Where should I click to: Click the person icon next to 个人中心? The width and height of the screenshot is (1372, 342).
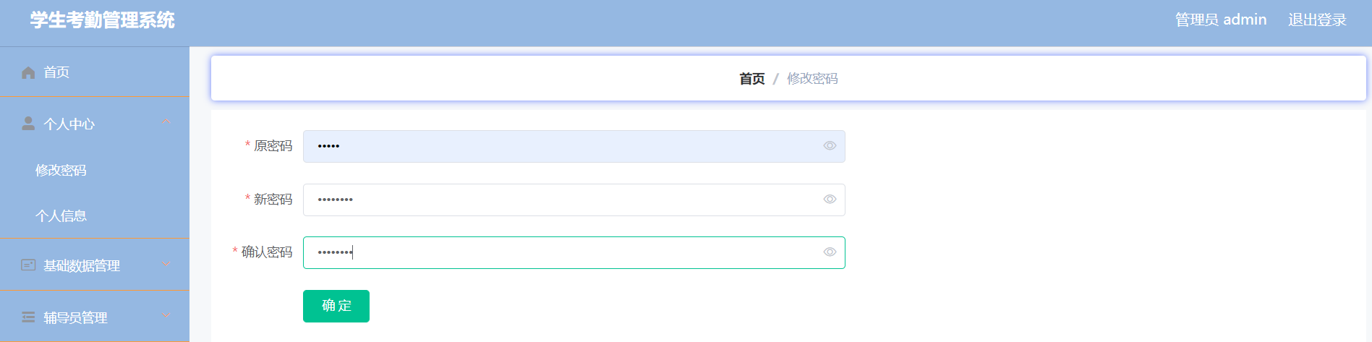[28, 124]
